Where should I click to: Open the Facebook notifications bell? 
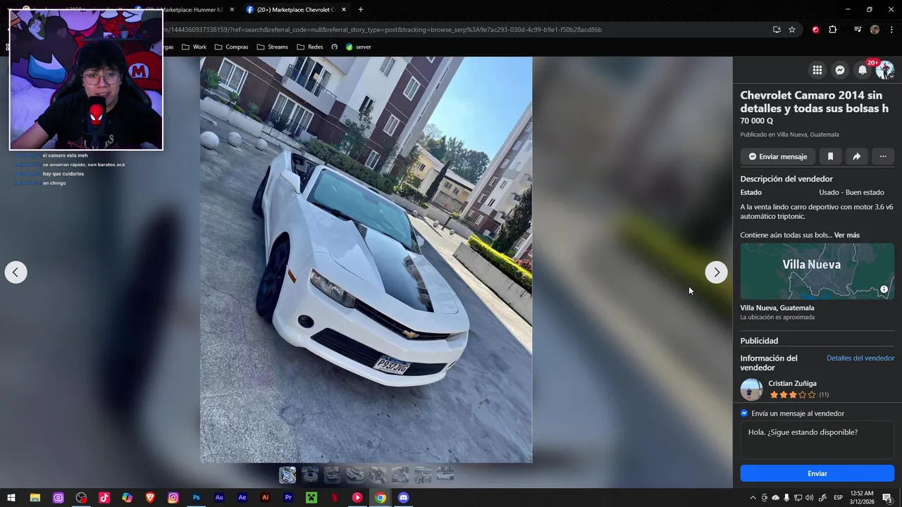tap(863, 70)
